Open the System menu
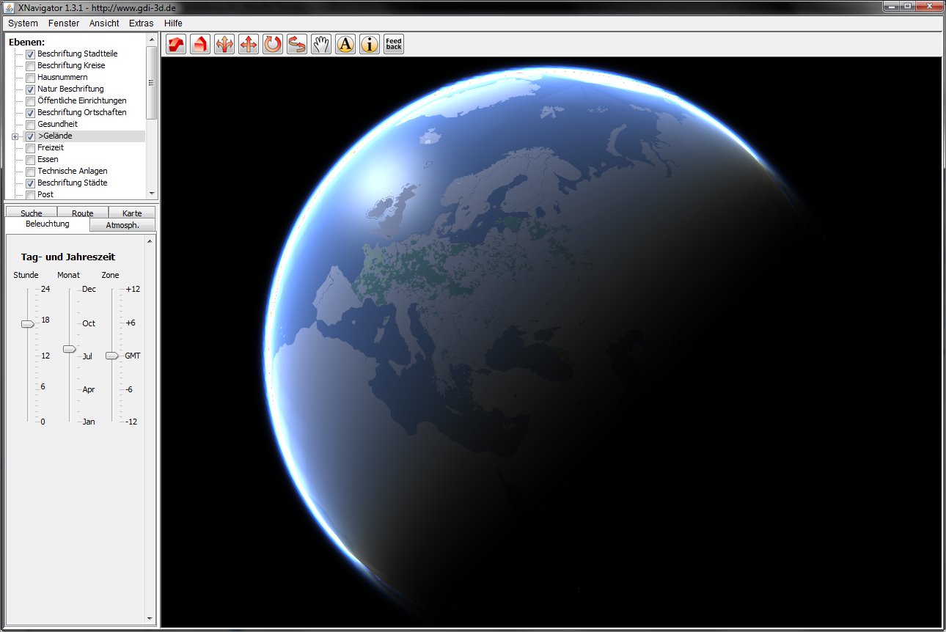The image size is (946, 632). (23, 23)
